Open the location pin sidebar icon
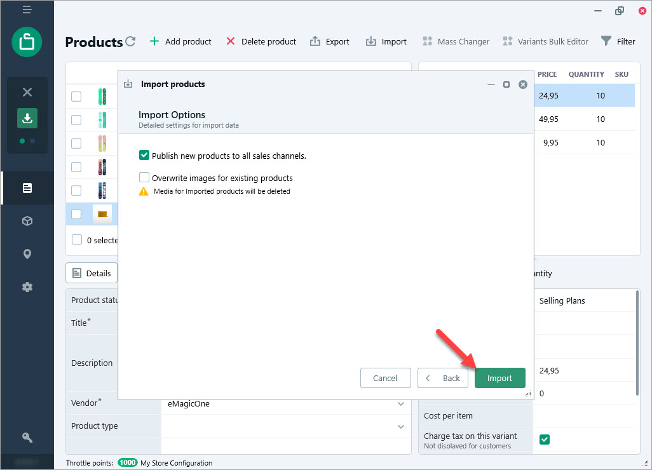Screen dimensions: 652x470 tap(27, 254)
